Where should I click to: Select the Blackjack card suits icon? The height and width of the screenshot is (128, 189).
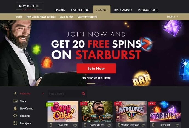point(15,123)
